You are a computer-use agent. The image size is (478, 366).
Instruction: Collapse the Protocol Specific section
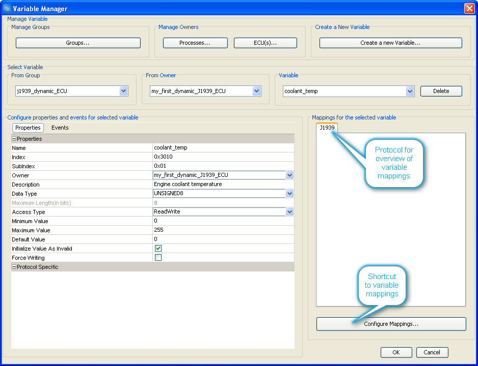coord(14,267)
